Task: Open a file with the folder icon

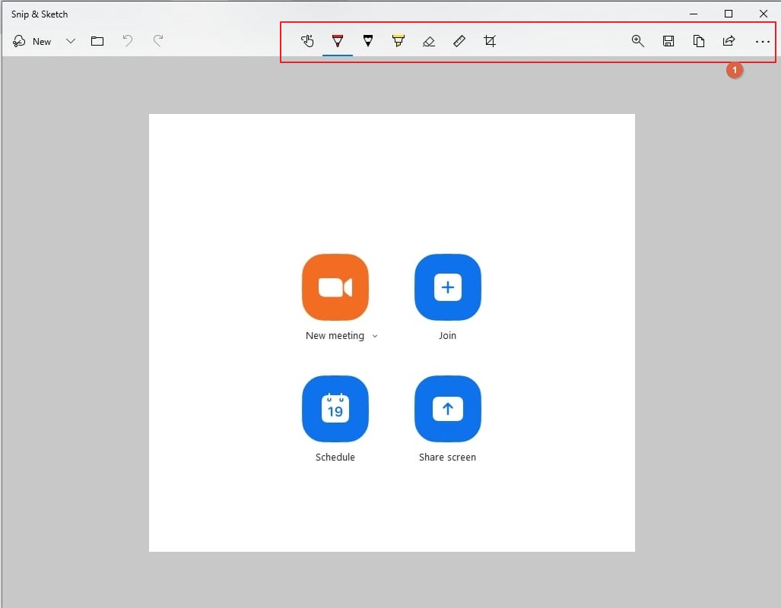Action: tap(97, 41)
